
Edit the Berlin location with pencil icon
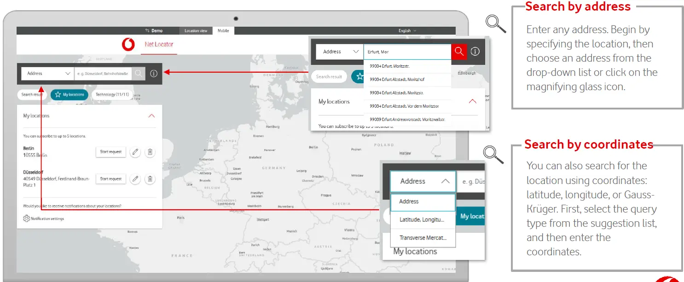tap(135, 152)
